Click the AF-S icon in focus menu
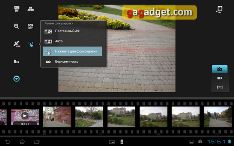This screenshot has height=146, width=234. click(48, 41)
